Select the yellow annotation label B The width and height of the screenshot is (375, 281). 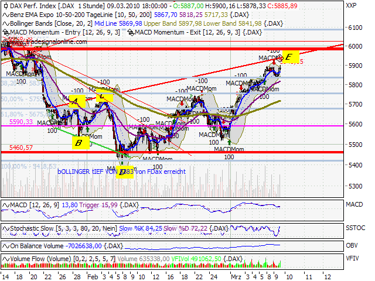(x=81, y=143)
